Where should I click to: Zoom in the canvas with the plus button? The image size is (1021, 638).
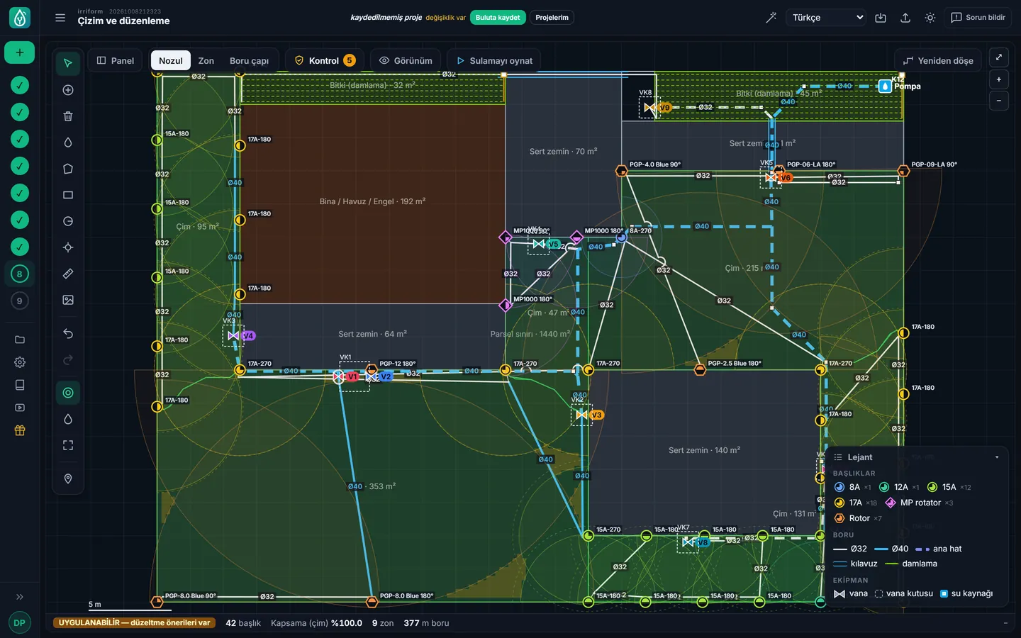click(999, 79)
